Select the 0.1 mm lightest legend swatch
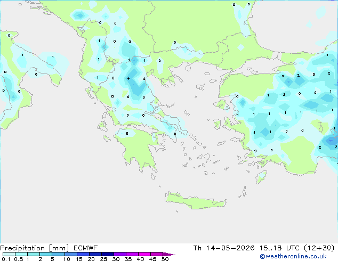The width and height of the screenshot is (338, 261). click(x=9, y=254)
